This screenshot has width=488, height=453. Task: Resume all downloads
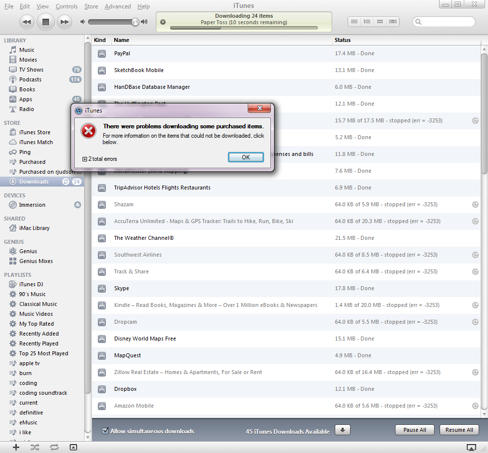(459, 430)
